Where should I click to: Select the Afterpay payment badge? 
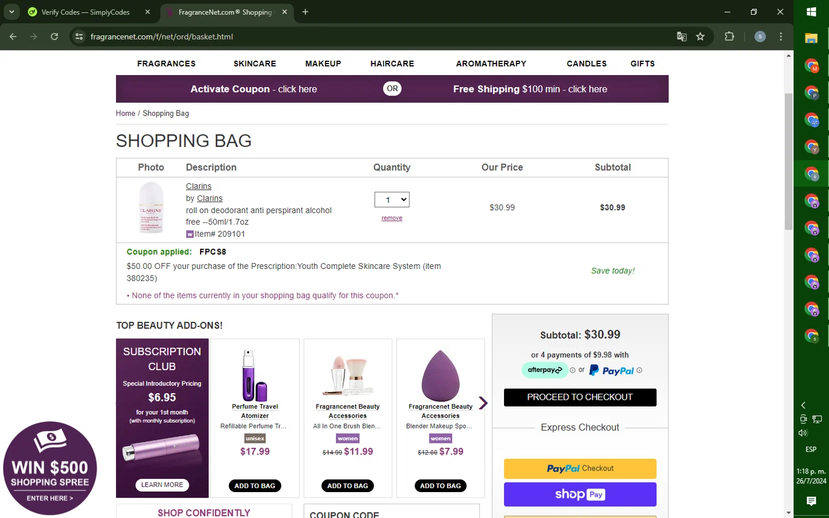[x=545, y=370]
